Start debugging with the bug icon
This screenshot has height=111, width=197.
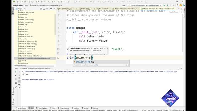167,5
